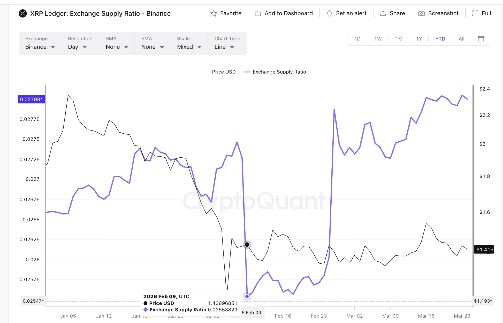The image size is (503, 323).
Task: Open the custom date range calendar
Action: [x=481, y=39]
